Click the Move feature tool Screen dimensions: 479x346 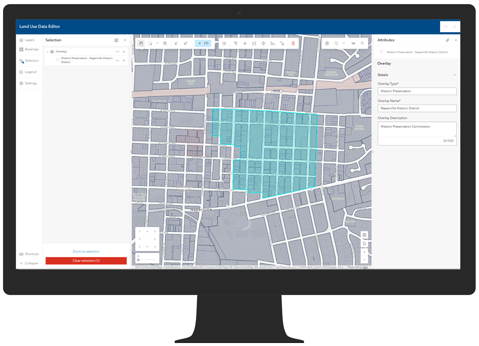pos(245,43)
